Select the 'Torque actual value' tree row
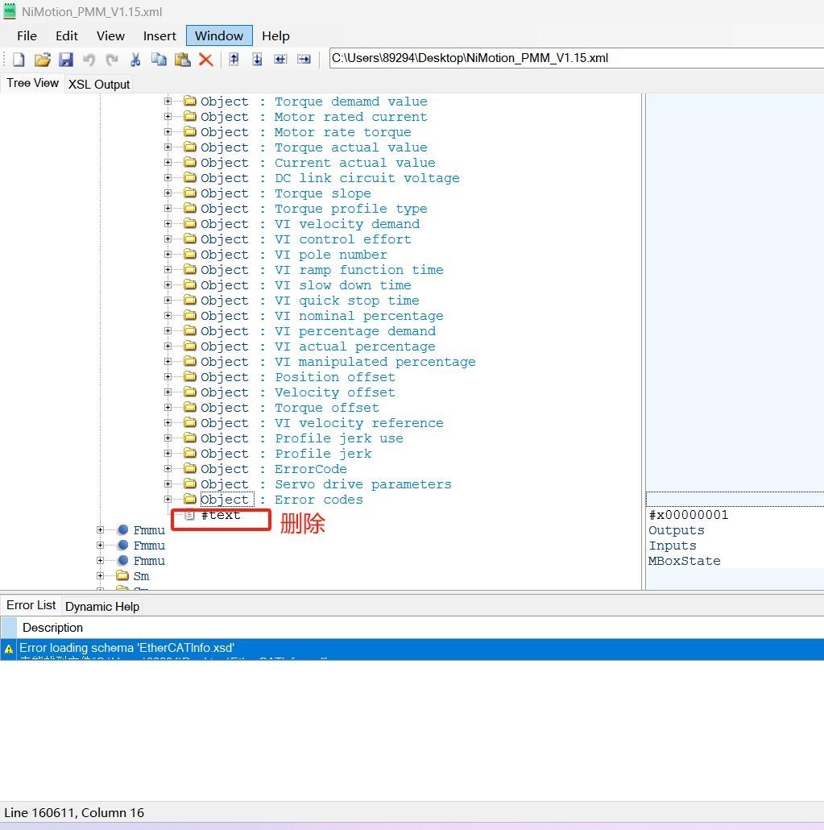This screenshot has width=824, height=830. coord(313,147)
